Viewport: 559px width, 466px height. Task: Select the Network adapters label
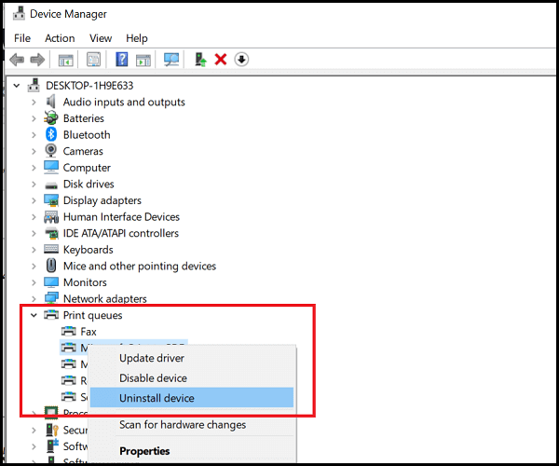tap(104, 299)
